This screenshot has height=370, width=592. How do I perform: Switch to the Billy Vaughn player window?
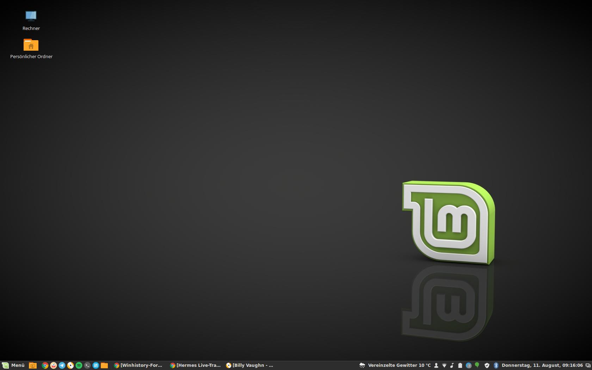pyautogui.click(x=249, y=365)
